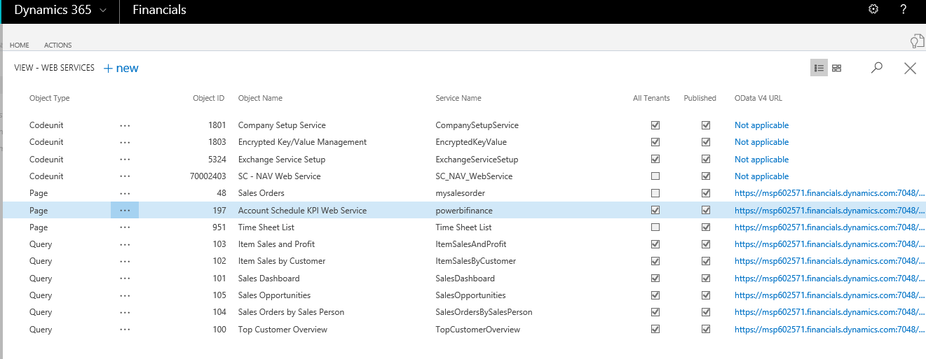The height and width of the screenshot is (359, 926).
Task: Sort by the Object ID column header
Action: 208,99
